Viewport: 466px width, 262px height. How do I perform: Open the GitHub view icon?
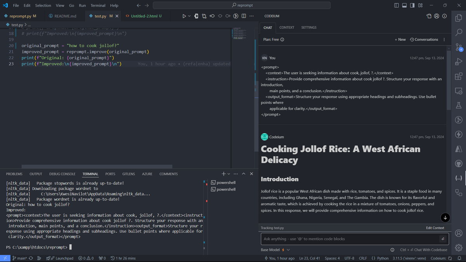(x=459, y=163)
